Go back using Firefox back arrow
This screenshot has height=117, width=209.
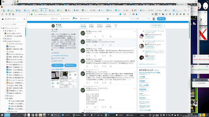3,14
